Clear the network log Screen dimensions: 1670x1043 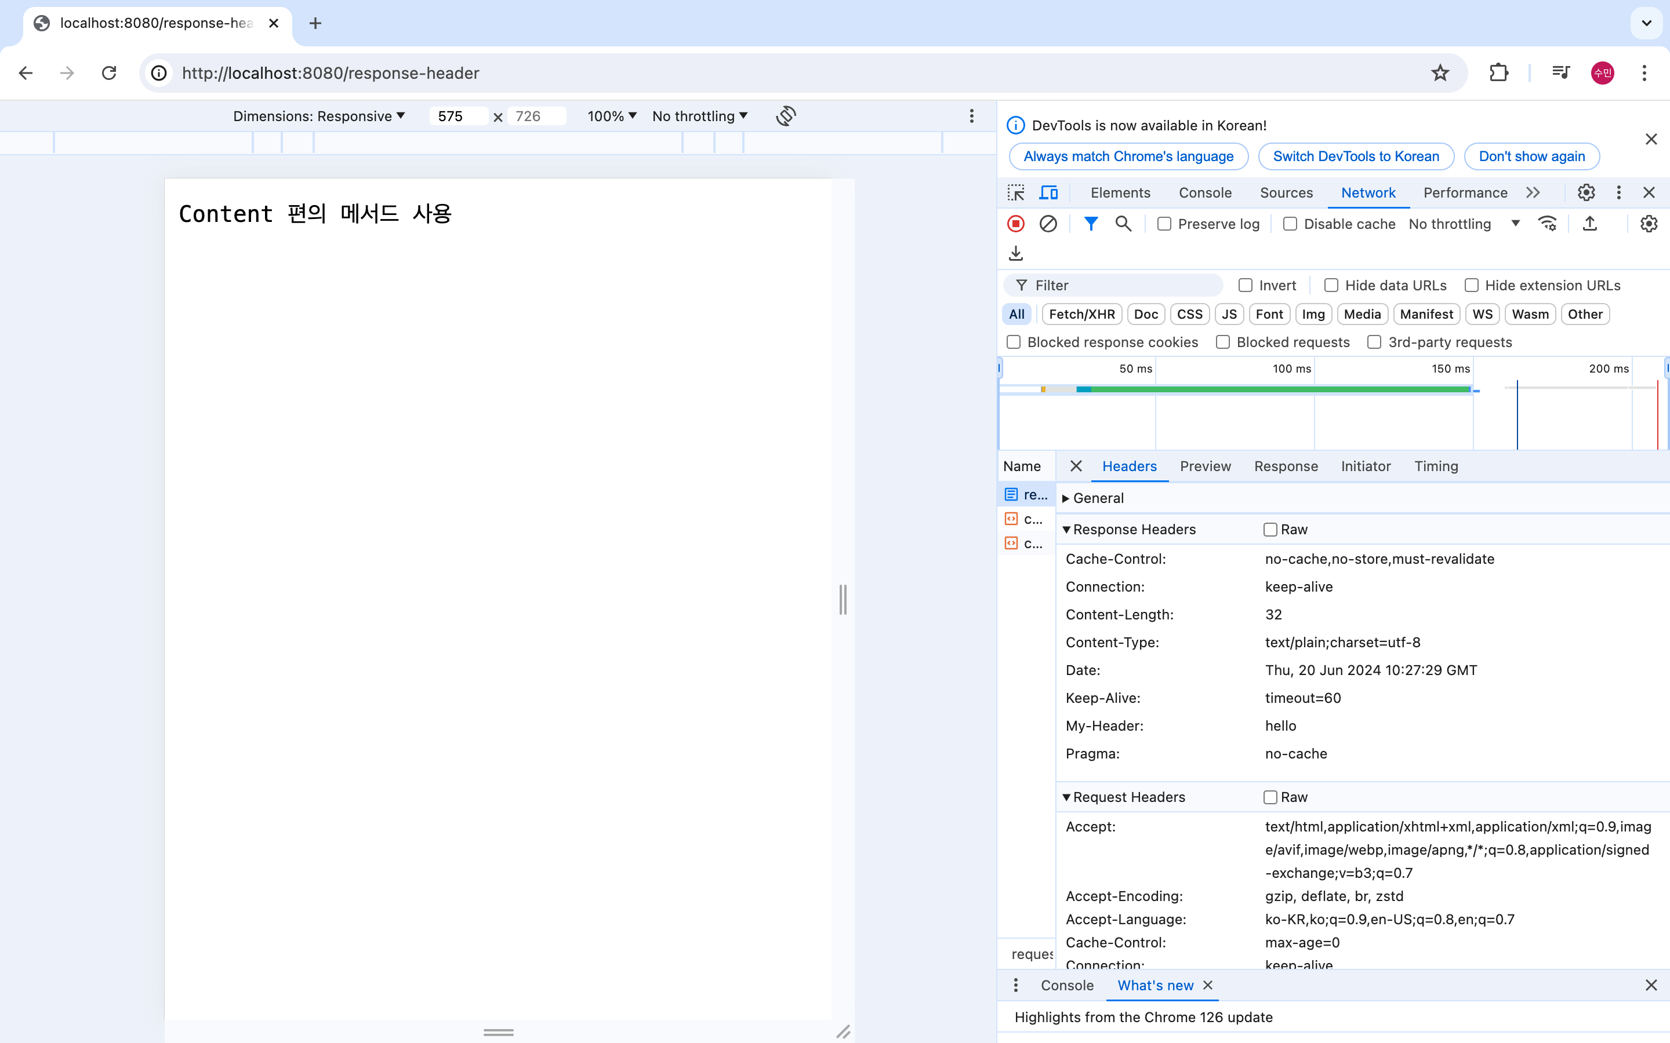click(1048, 224)
